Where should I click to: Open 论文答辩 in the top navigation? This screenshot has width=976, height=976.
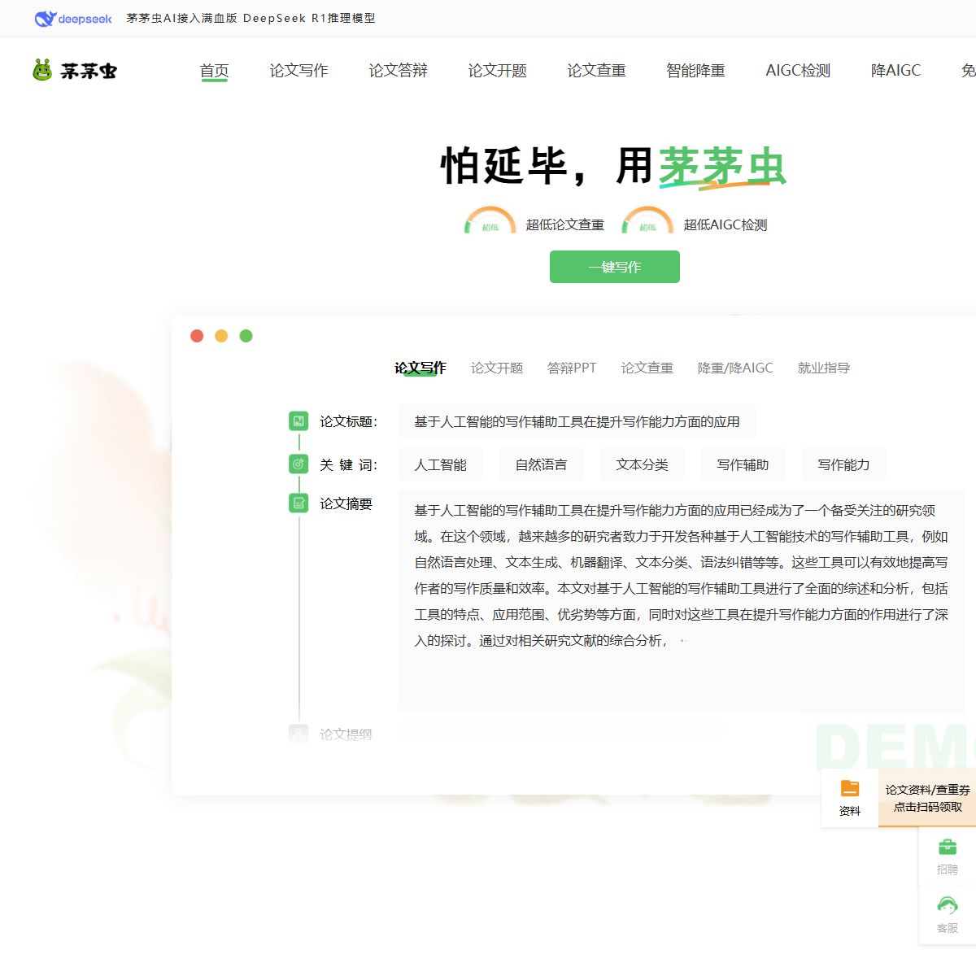(399, 71)
